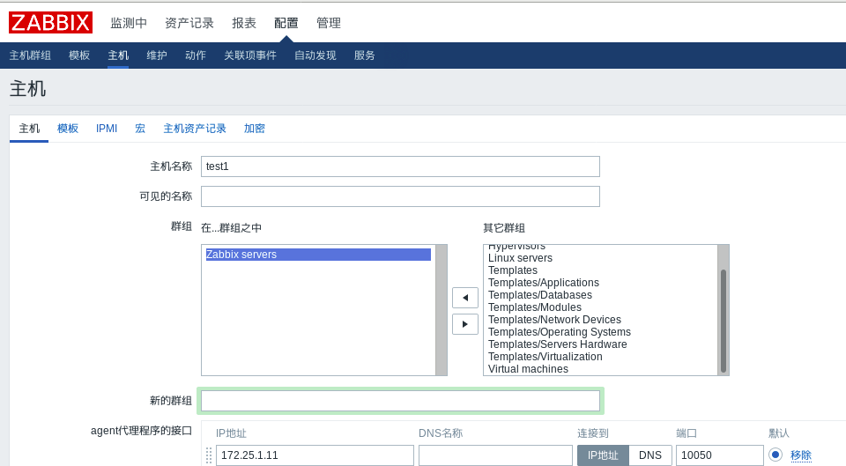Grab the interface row drag handle
846x466 pixels.
209,455
